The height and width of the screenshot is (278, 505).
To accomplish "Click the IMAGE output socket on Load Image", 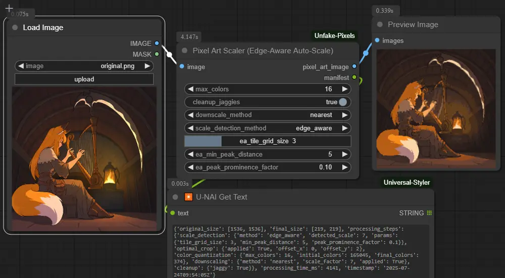I will pyautogui.click(x=157, y=43).
